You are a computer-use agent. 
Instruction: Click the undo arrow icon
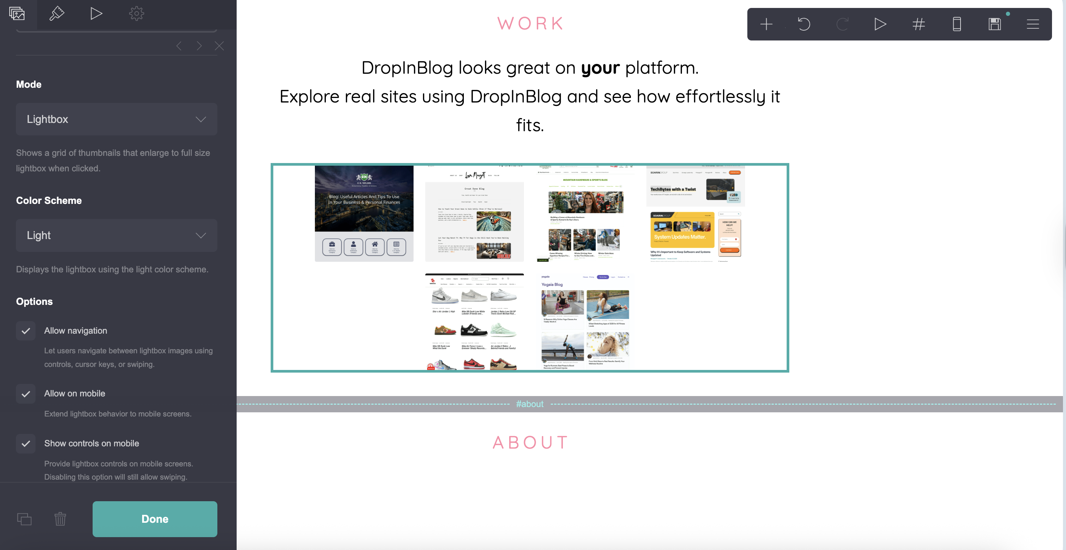click(x=804, y=24)
